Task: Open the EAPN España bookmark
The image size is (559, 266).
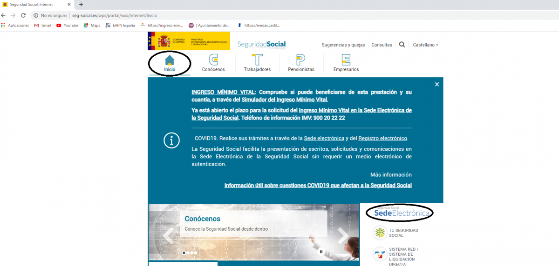Action: pos(120,26)
